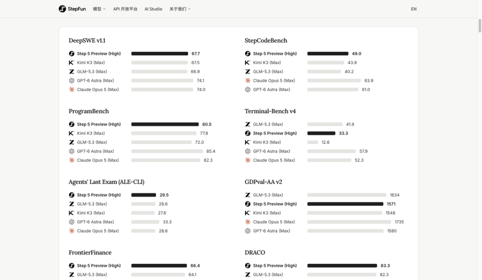Click StepFun icon in GDPval-AA v2 chart
This screenshot has height=280, width=482.
click(248, 204)
